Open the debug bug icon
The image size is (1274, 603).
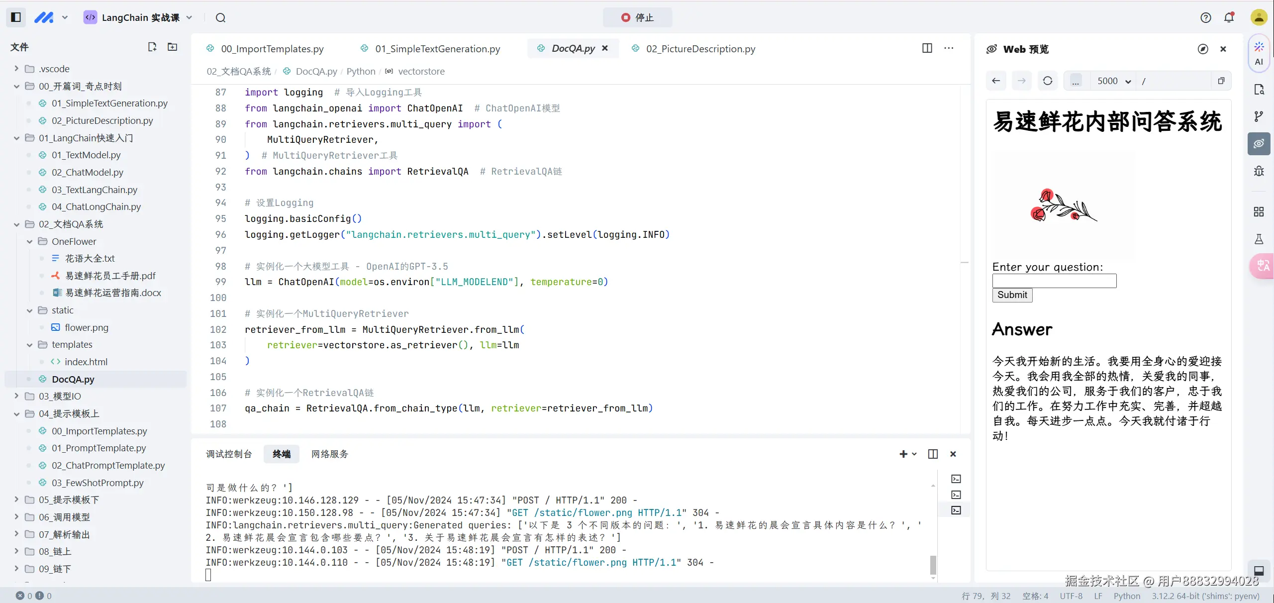pyautogui.click(x=1259, y=171)
